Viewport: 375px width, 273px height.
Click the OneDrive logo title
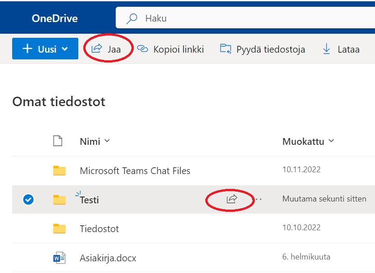[54, 18]
